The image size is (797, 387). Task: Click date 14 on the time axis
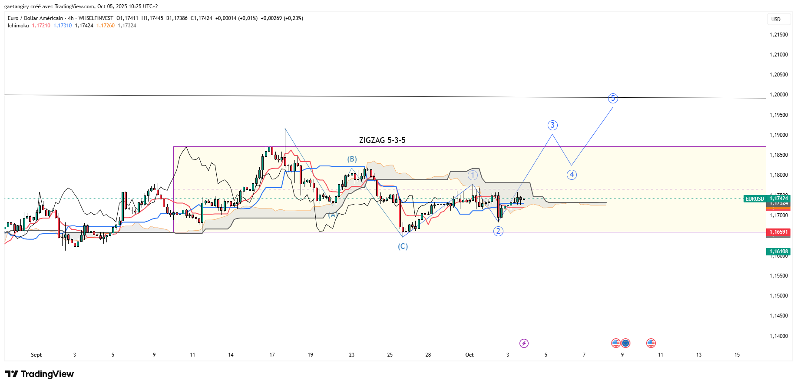click(x=231, y=355)
